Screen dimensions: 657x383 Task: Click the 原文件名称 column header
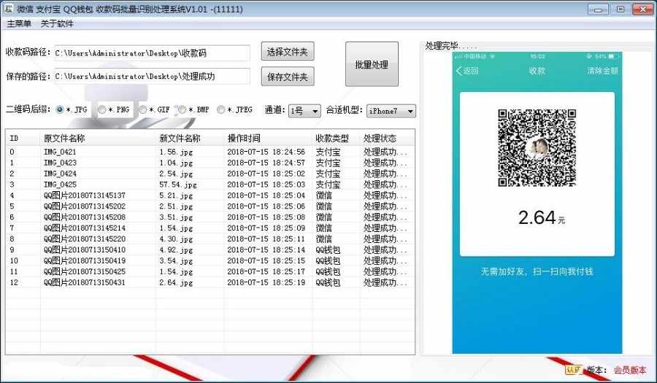(x=98, y=138)
